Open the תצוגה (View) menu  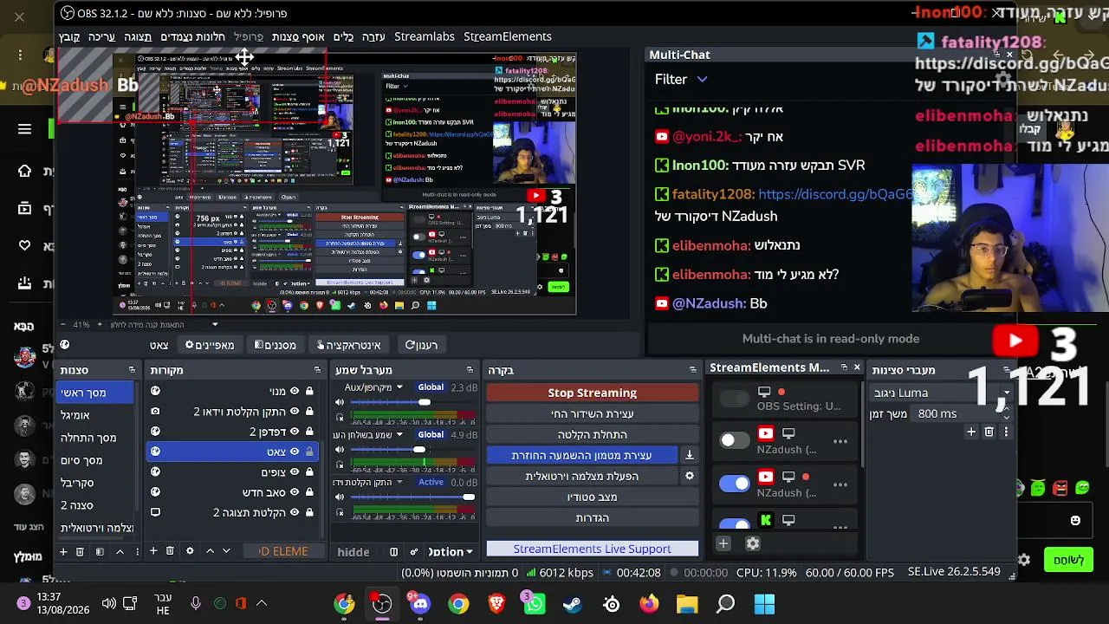click(x=138, y=36)
